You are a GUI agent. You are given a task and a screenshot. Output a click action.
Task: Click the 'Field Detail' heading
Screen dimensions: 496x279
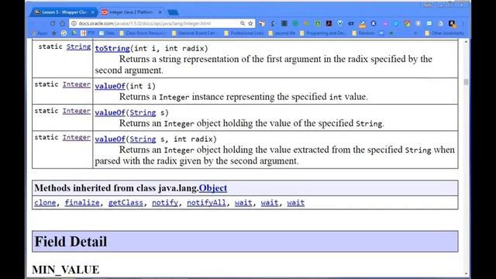coord(71,242)
